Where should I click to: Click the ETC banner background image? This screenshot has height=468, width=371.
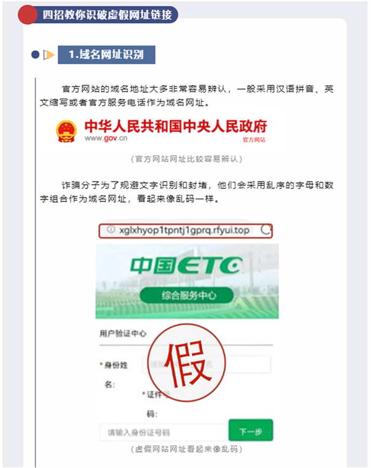(x=187, y=281)
